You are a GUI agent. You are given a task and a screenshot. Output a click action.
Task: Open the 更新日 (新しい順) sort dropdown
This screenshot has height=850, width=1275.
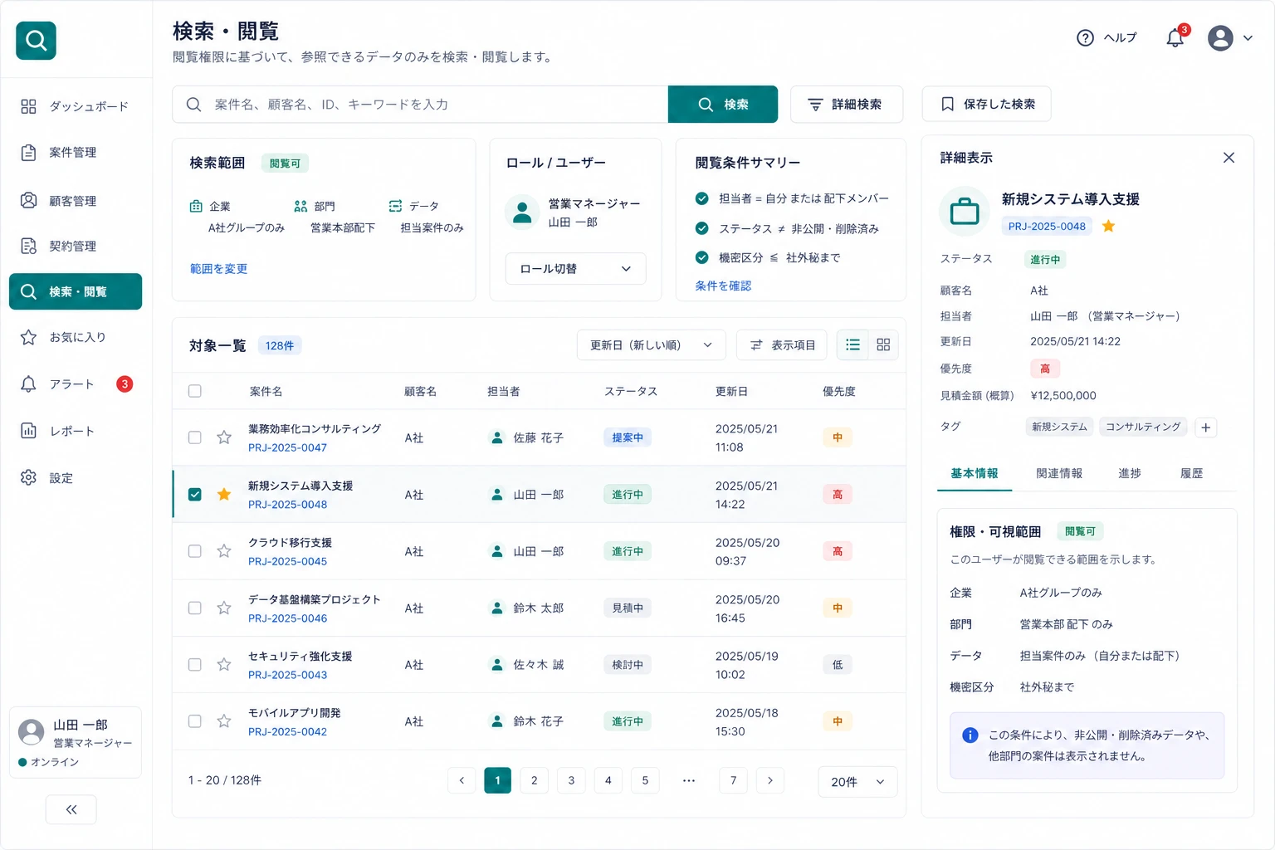652,344
